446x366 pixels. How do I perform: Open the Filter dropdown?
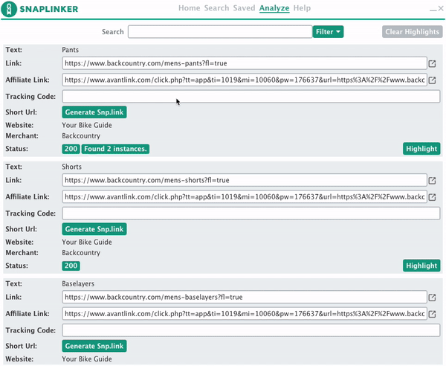[328, 31]
